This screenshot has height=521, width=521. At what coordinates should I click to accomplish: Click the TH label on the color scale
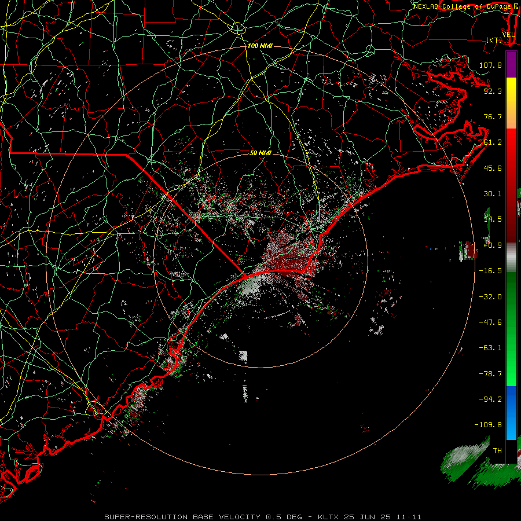tap(497, 451)
